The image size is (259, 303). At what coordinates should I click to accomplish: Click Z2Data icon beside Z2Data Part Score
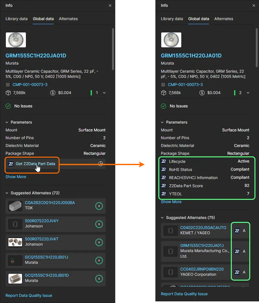[x=163, y=186]
